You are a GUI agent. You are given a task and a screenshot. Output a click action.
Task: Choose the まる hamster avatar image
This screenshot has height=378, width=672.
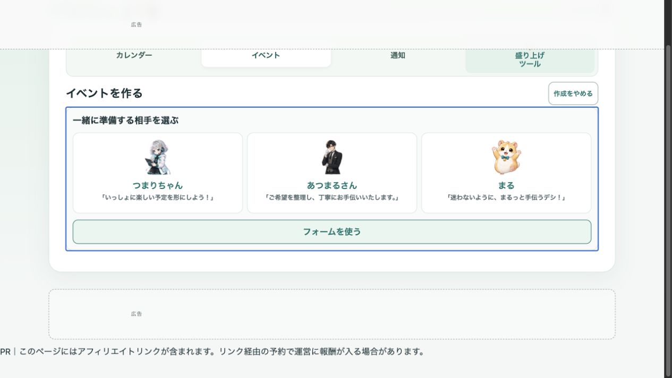point(506,157)
